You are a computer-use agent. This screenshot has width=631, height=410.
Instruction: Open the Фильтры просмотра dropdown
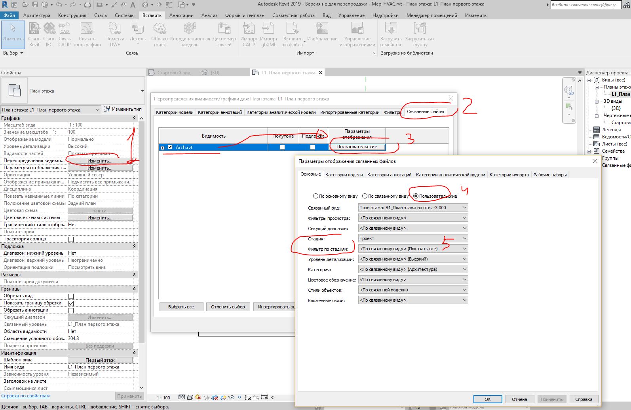(413, 218)
